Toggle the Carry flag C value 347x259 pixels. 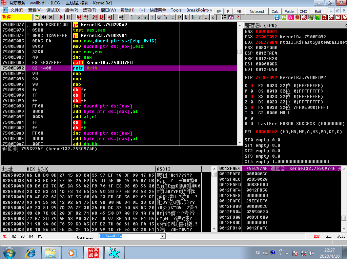coord(252,86)
